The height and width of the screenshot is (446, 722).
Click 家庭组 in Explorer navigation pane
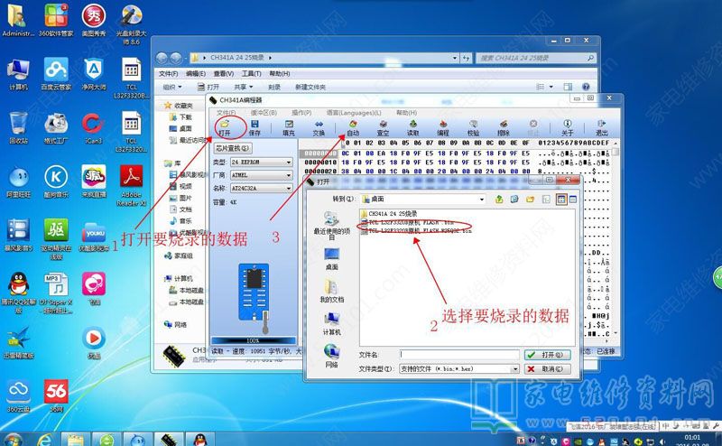coord(179,256)
